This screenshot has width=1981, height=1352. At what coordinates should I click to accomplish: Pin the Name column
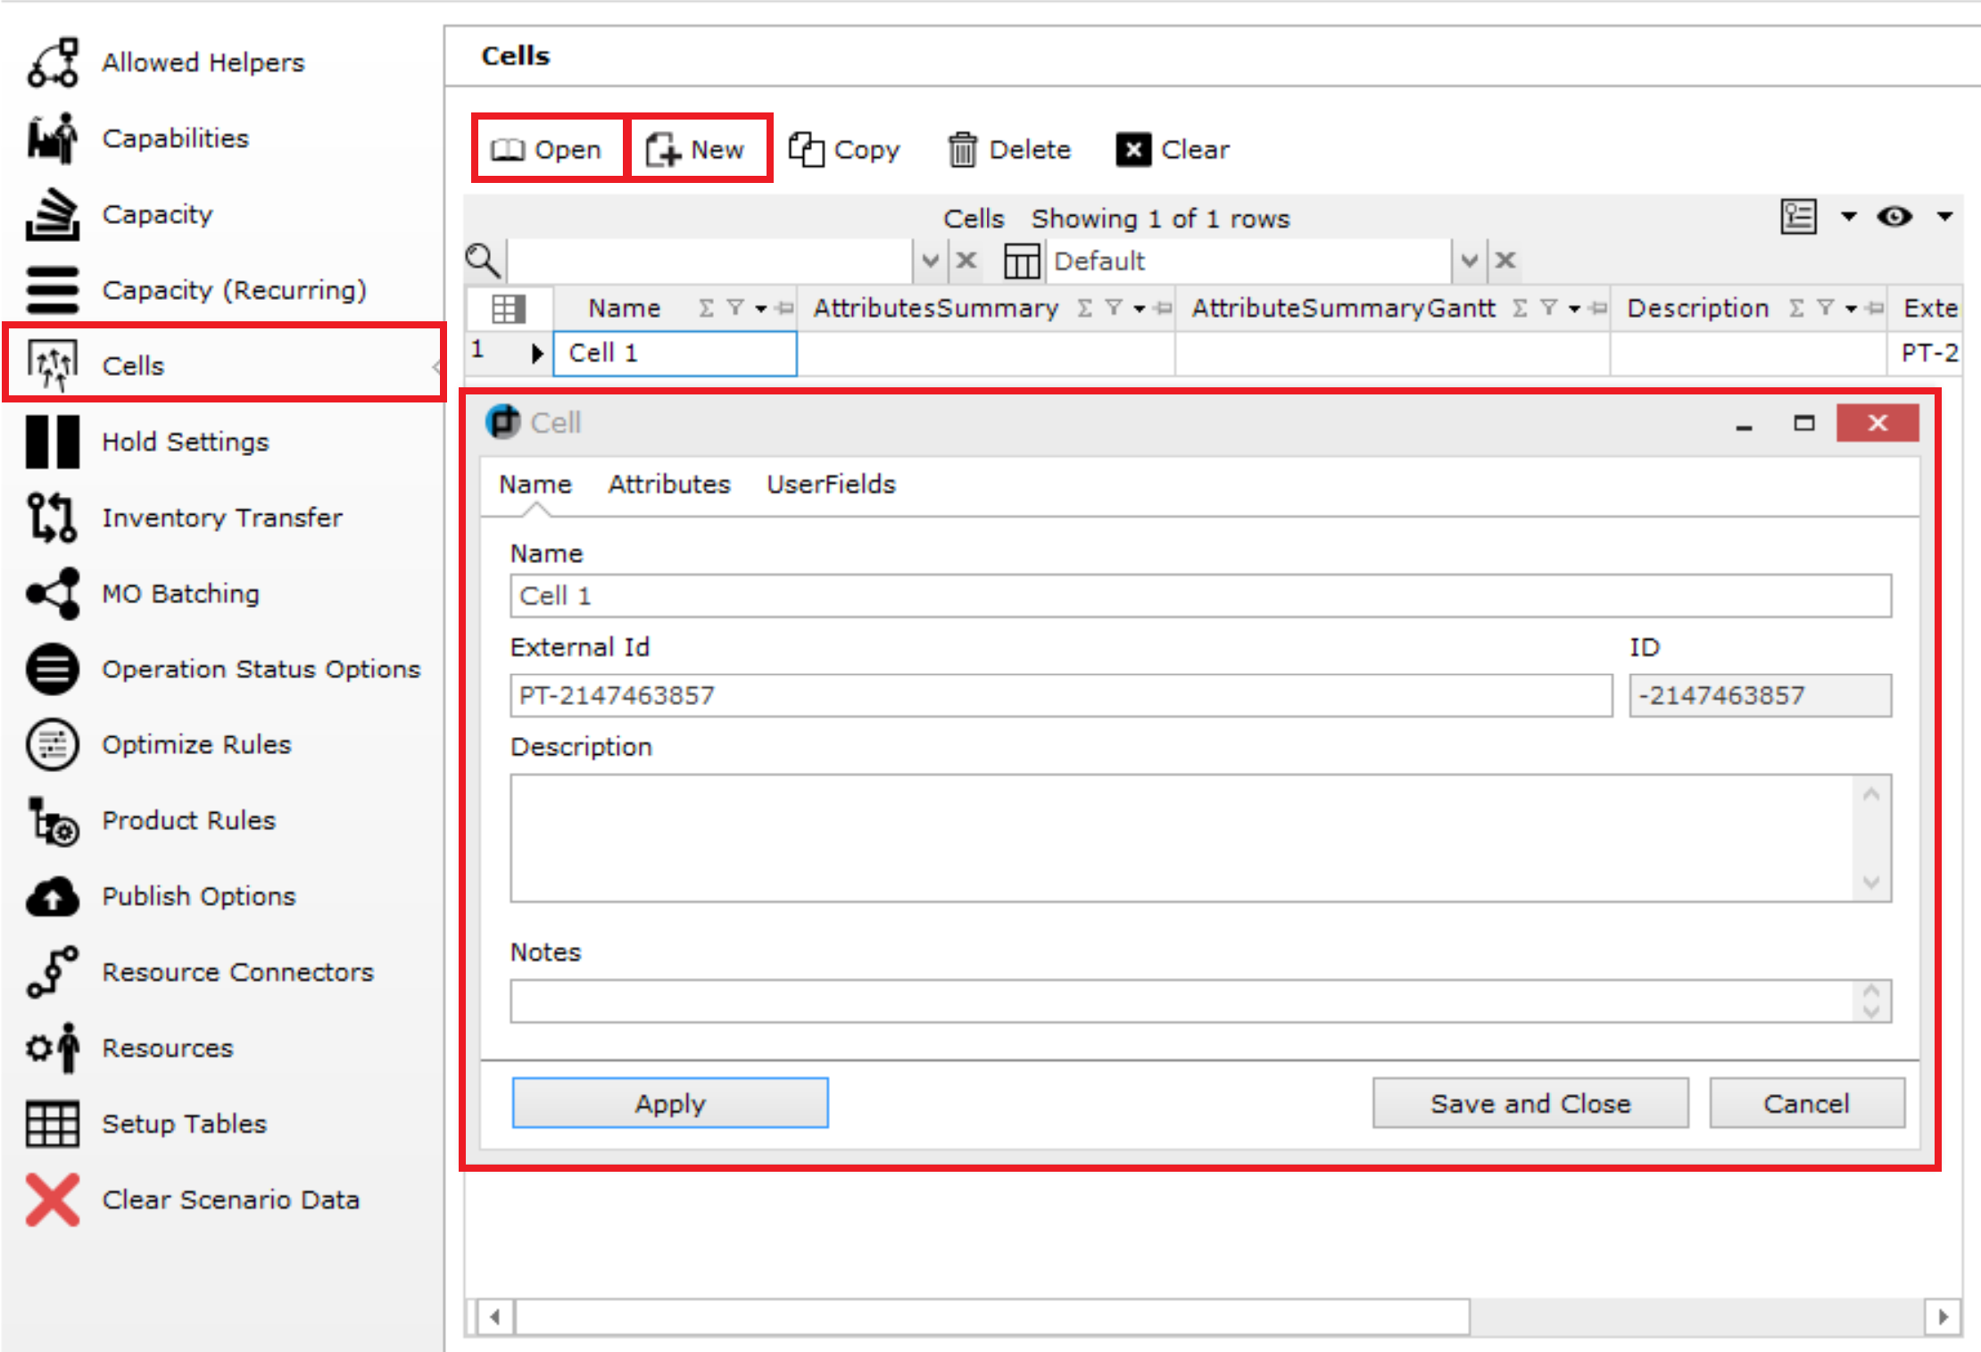click(x=784, y=309)
